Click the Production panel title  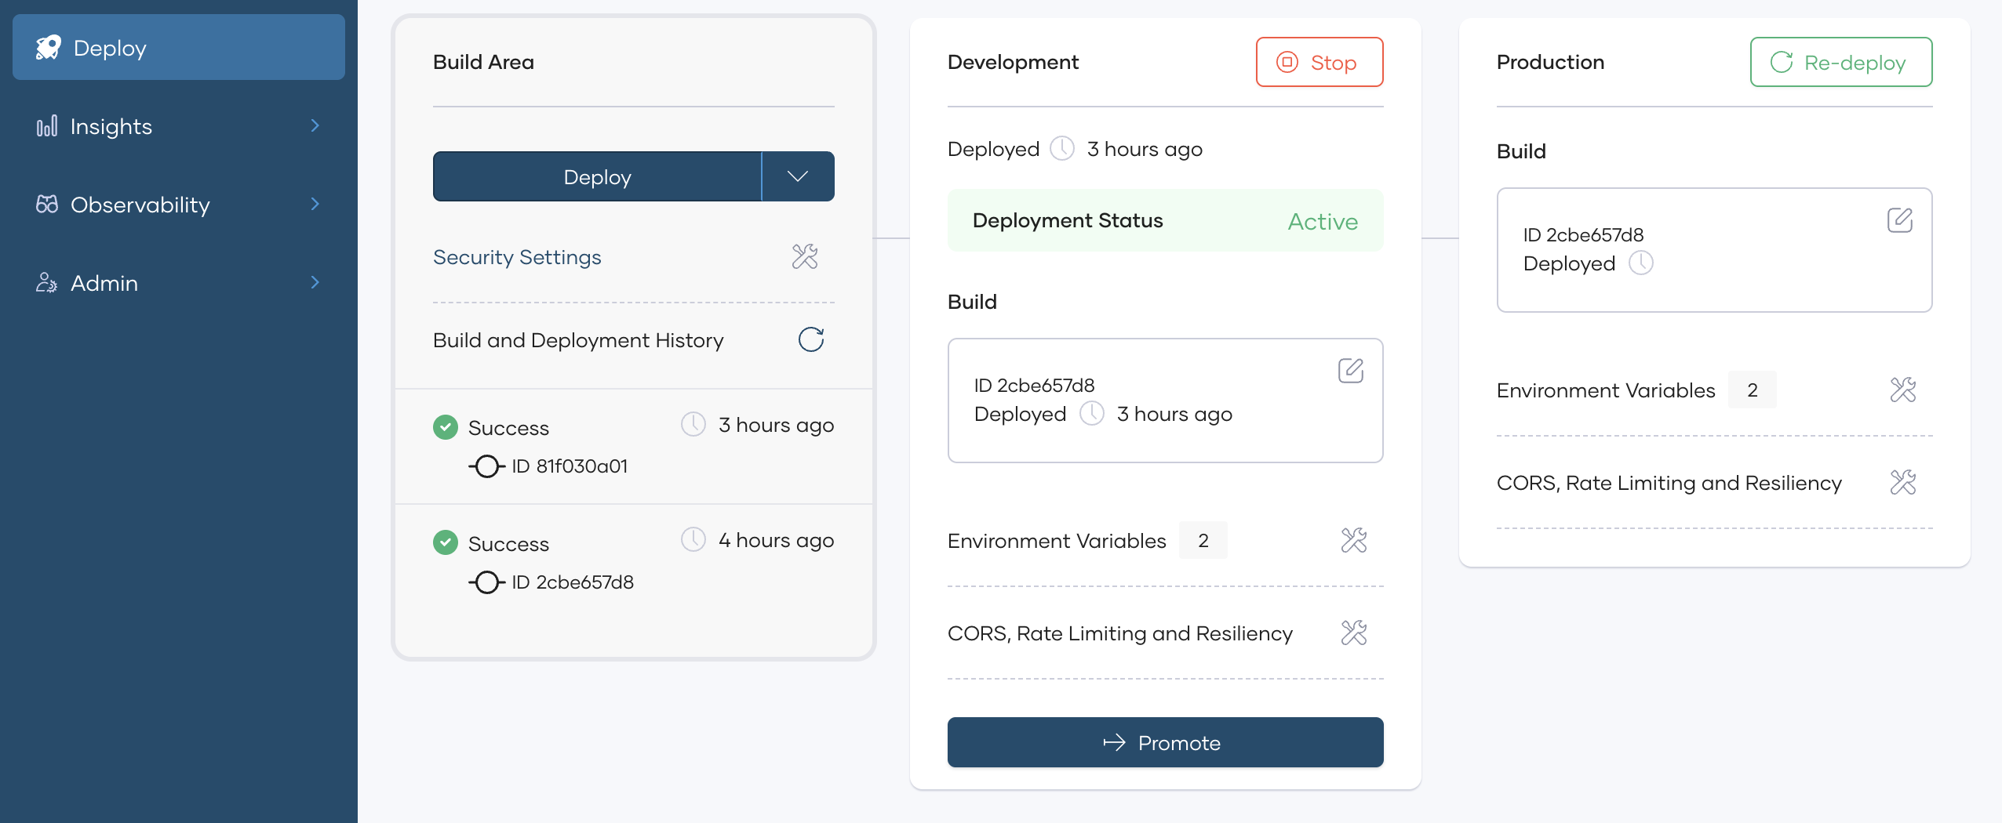1550,62
